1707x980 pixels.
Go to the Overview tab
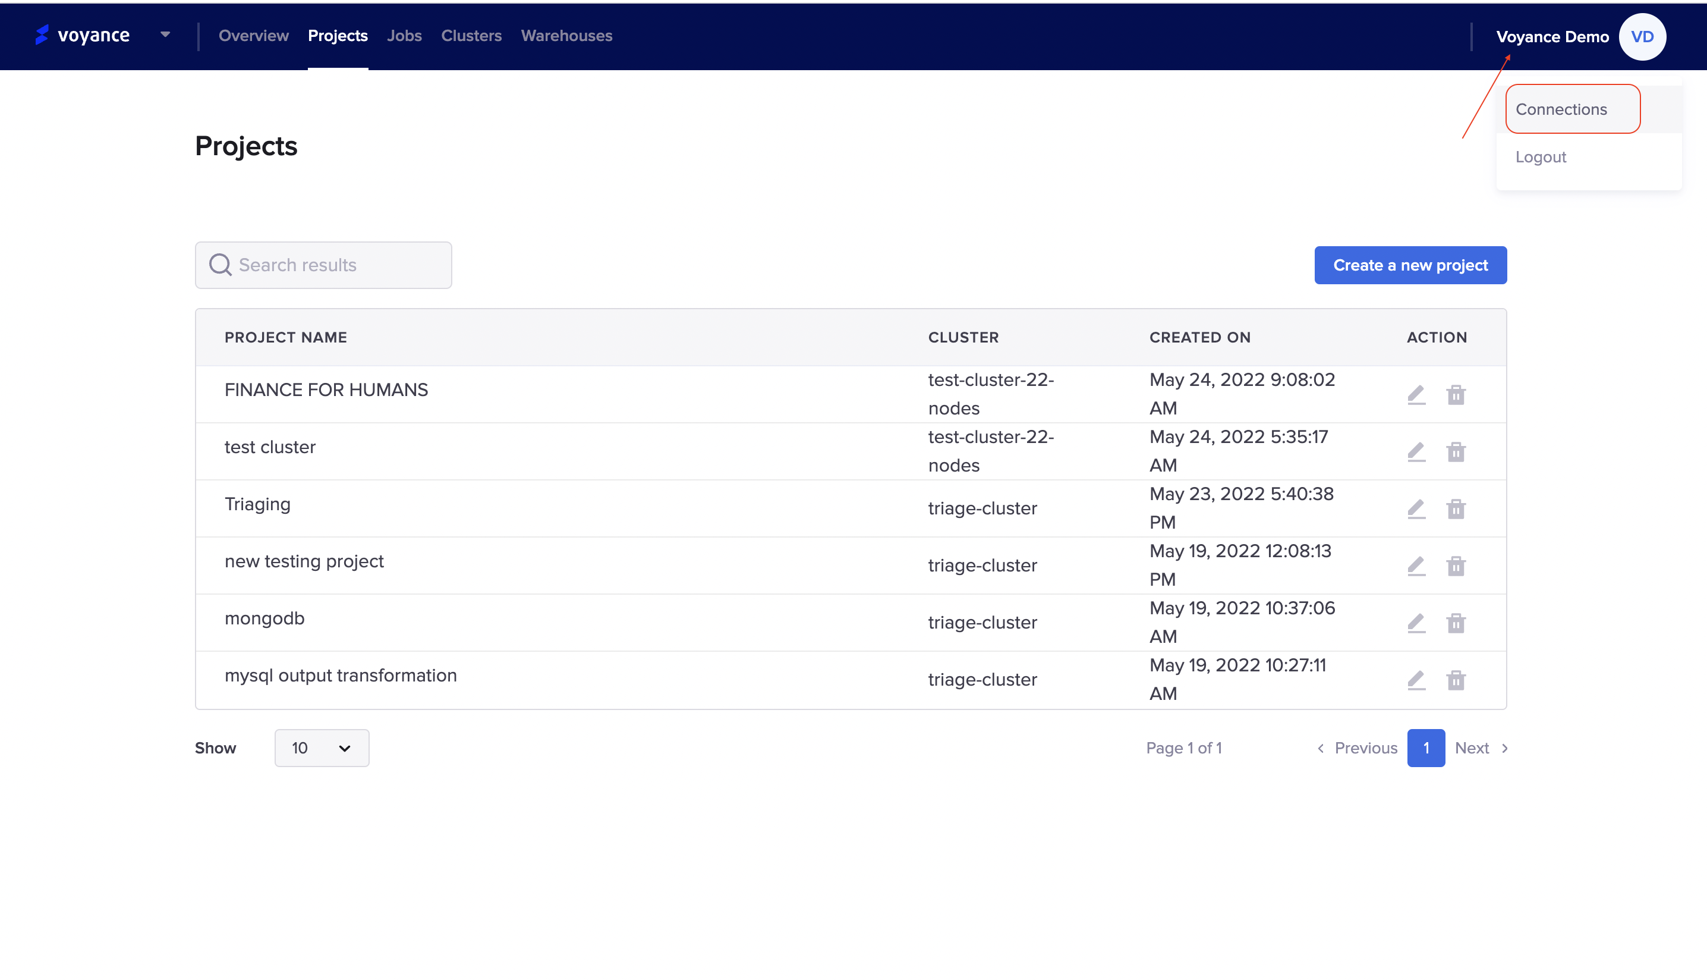click(254, 36)
